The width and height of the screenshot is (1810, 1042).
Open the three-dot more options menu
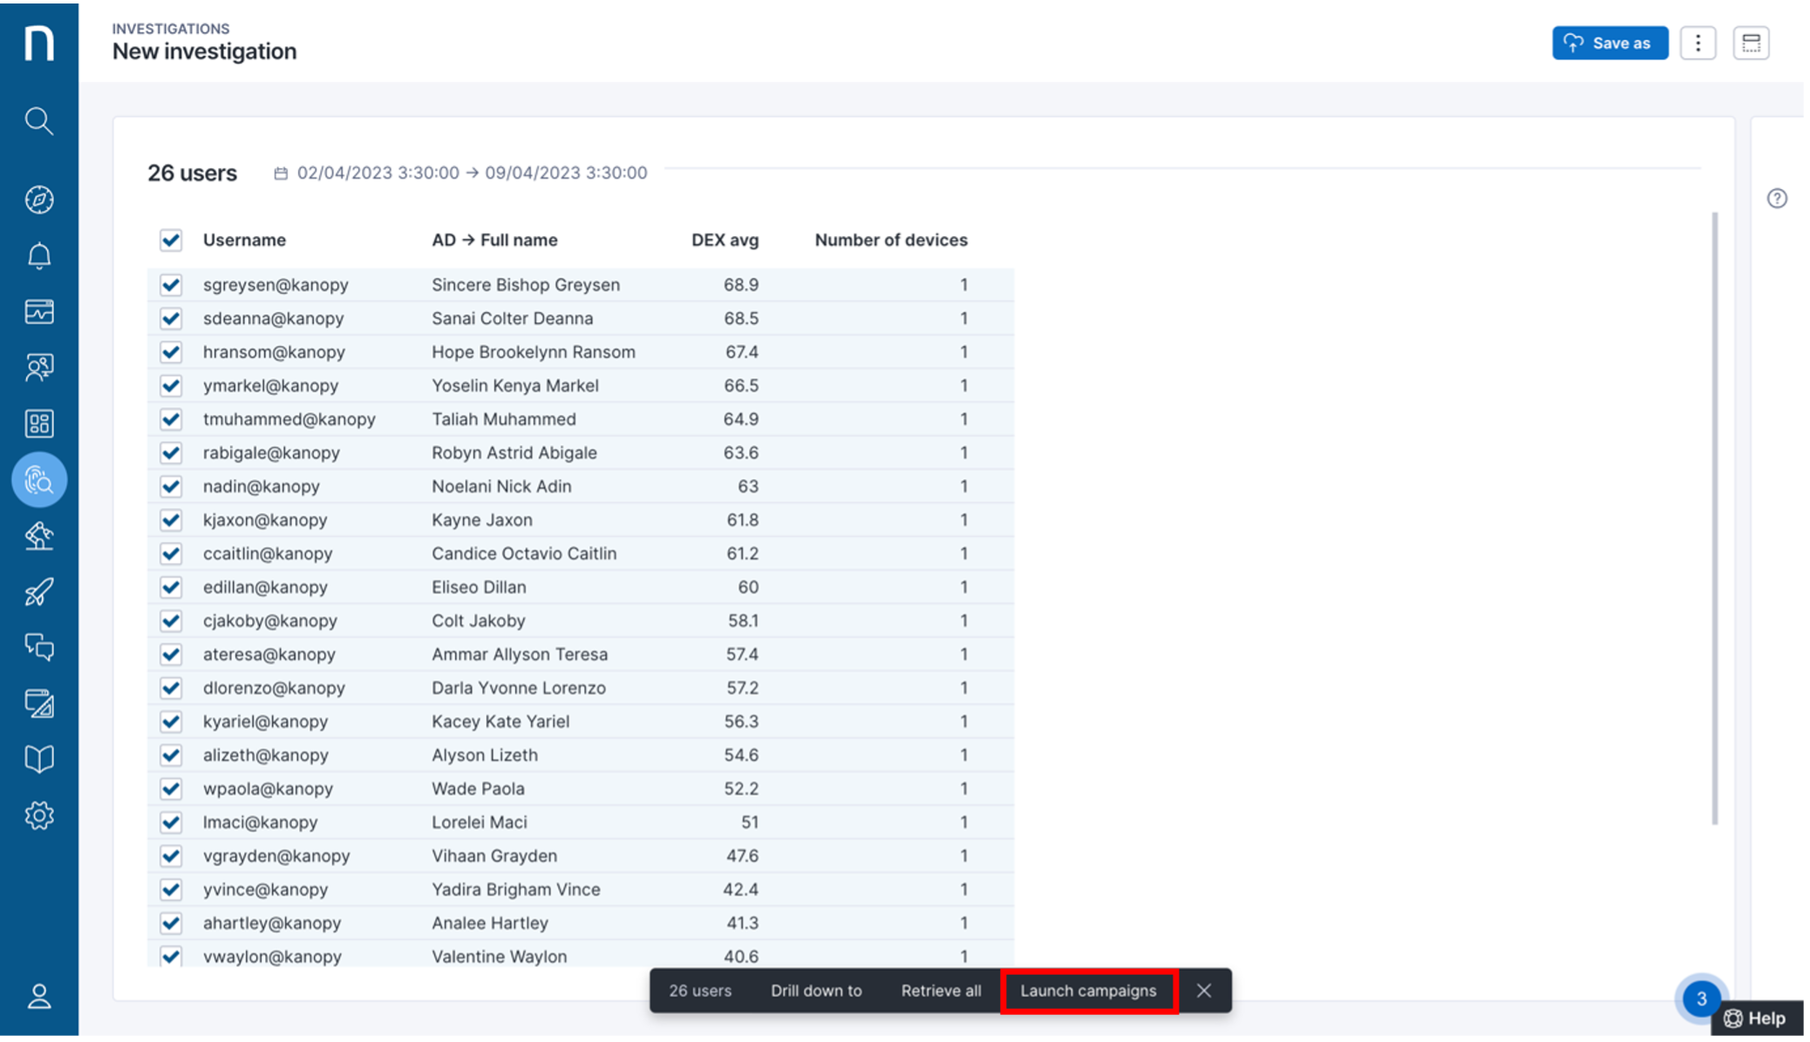[1698, 43]
